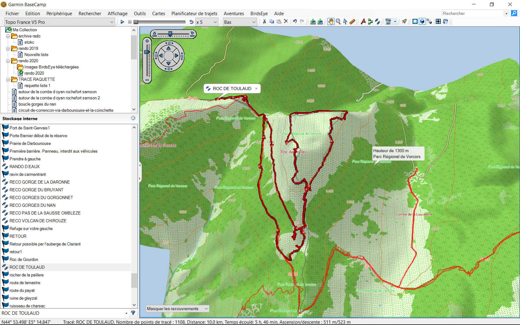
Task: Select the new Track footprints tool
Action: pos(378,22)
